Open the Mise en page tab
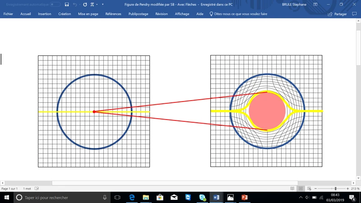Image resolution: width=361 pixels, height=203 pixels. click(x=88, y=14)
